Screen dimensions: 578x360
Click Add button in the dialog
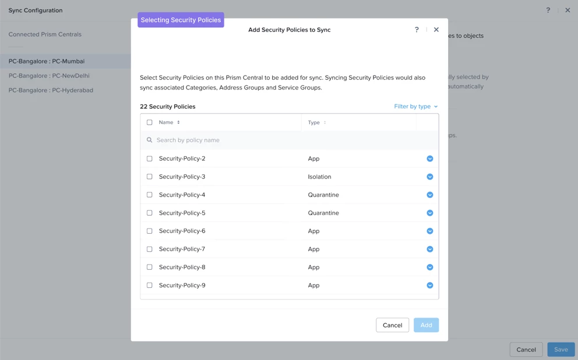(426, 325)
